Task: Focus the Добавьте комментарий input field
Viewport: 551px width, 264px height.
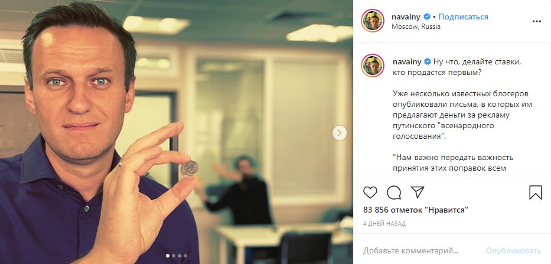Action: click(x=422, y=250)
